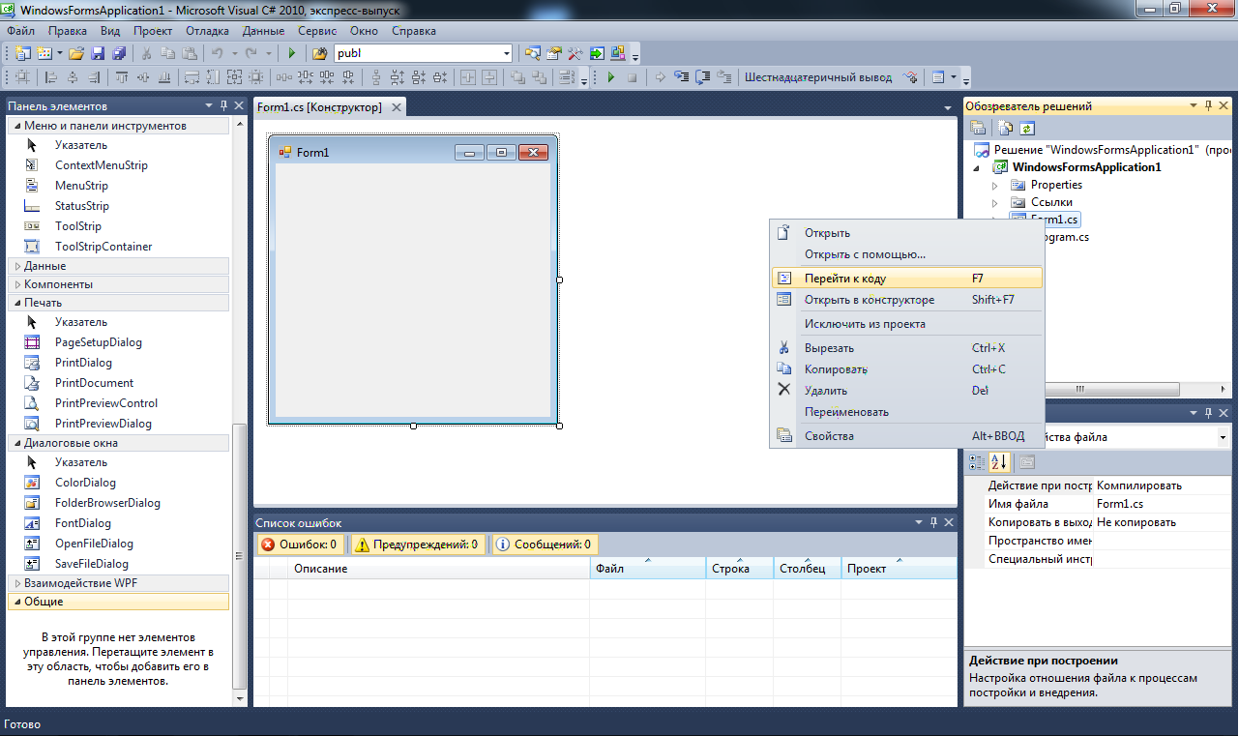Click the toolbox vertical scrollbar
This screenshot has height=736, width=1239.
(241, 556)
